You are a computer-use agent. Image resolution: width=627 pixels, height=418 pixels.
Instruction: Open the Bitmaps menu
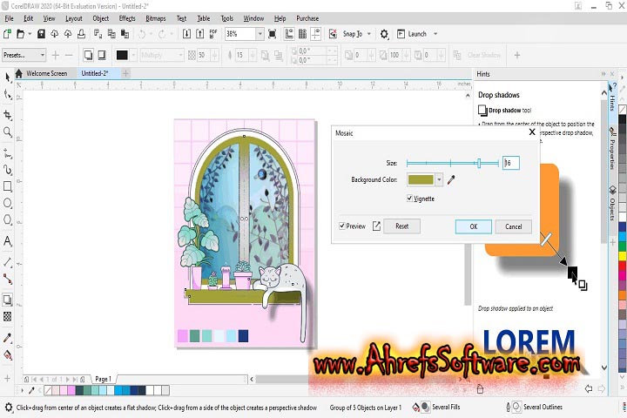click(x=156, y=18)
